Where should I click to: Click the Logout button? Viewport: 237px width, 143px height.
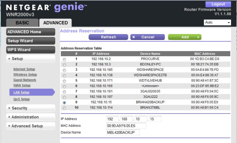(218, 4)
